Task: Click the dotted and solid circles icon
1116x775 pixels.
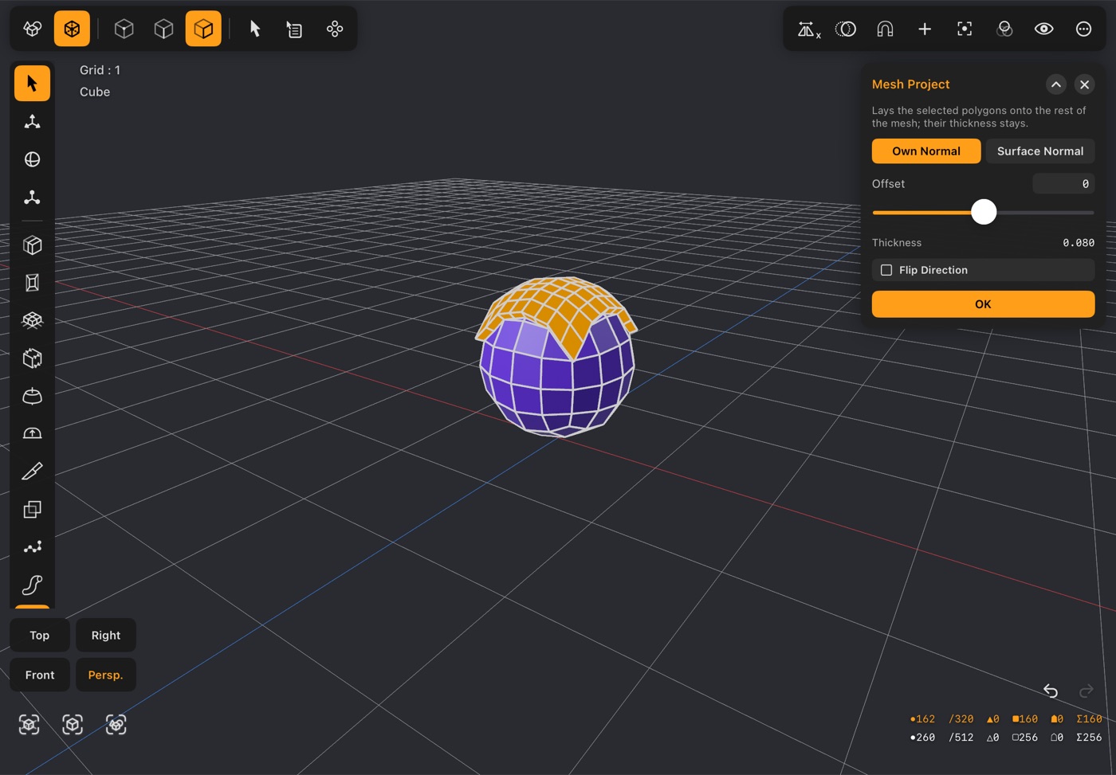Action: click(x=846, y=29)
